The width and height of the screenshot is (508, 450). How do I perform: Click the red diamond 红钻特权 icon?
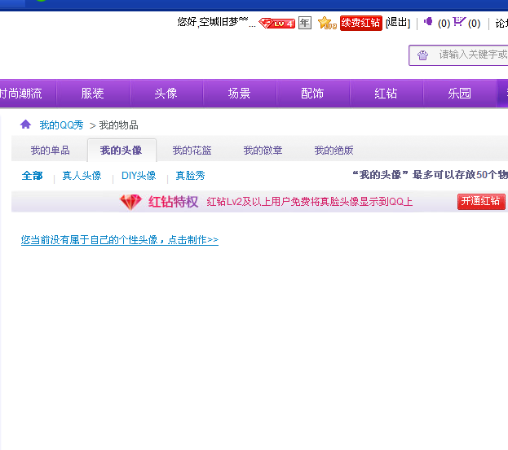pyautogui.click(x=130, y=202)
